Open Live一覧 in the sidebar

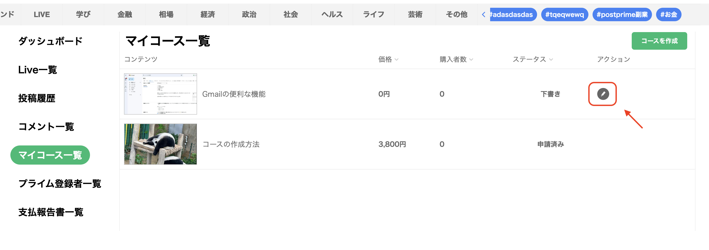tap(37, 70)
